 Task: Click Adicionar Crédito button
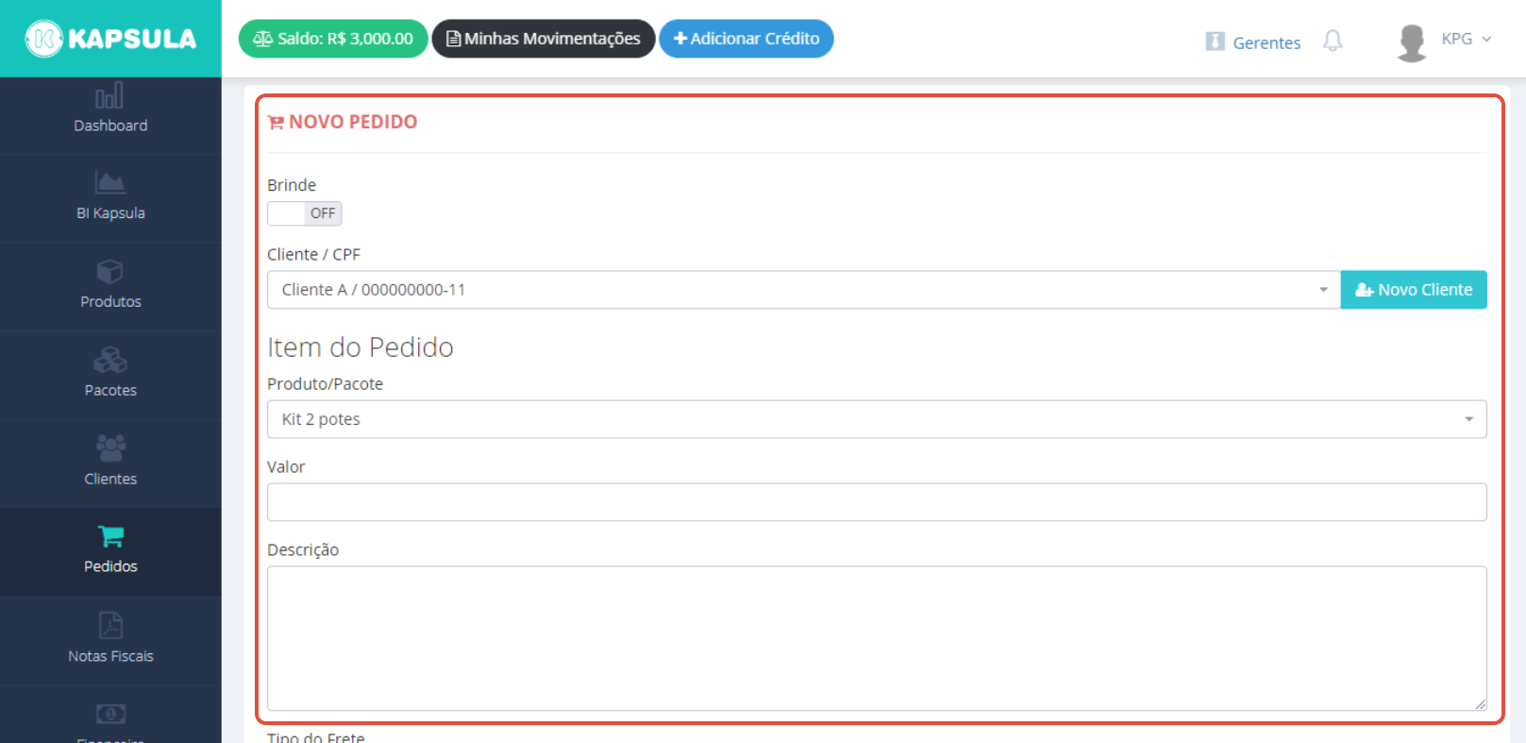click(x=746, y=39)
